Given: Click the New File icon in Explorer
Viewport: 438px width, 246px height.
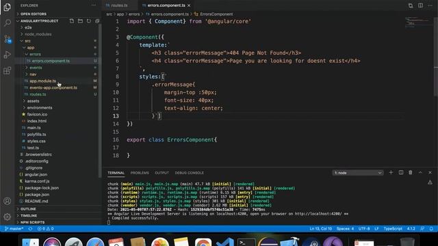Looking at the screenshot, I should 72,21.
